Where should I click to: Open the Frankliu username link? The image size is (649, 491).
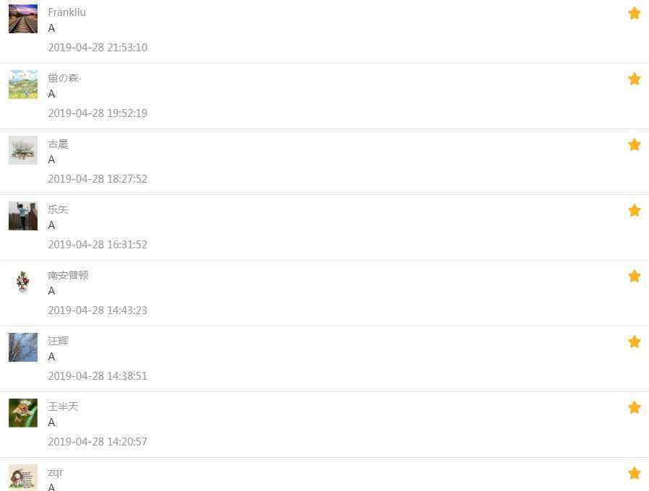[67, 12]
